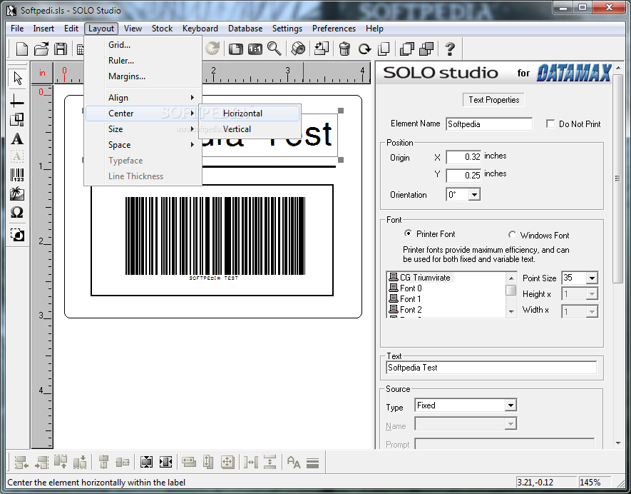The height and width of the screenshot is (494, 631).
Task: Click the 1:1 actual size zoom icon
Action: 255,49
